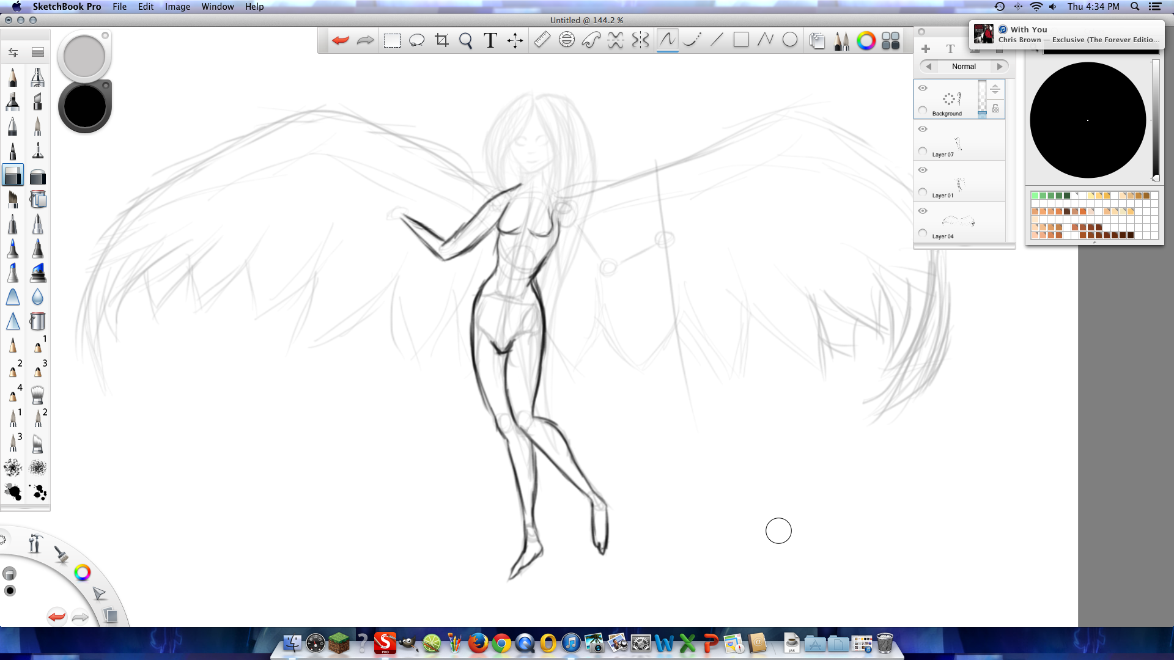Choose the Rectangle shape tool
This screenshot has height=660, width=1174.
pyautogui.click(x=740, y=40)
